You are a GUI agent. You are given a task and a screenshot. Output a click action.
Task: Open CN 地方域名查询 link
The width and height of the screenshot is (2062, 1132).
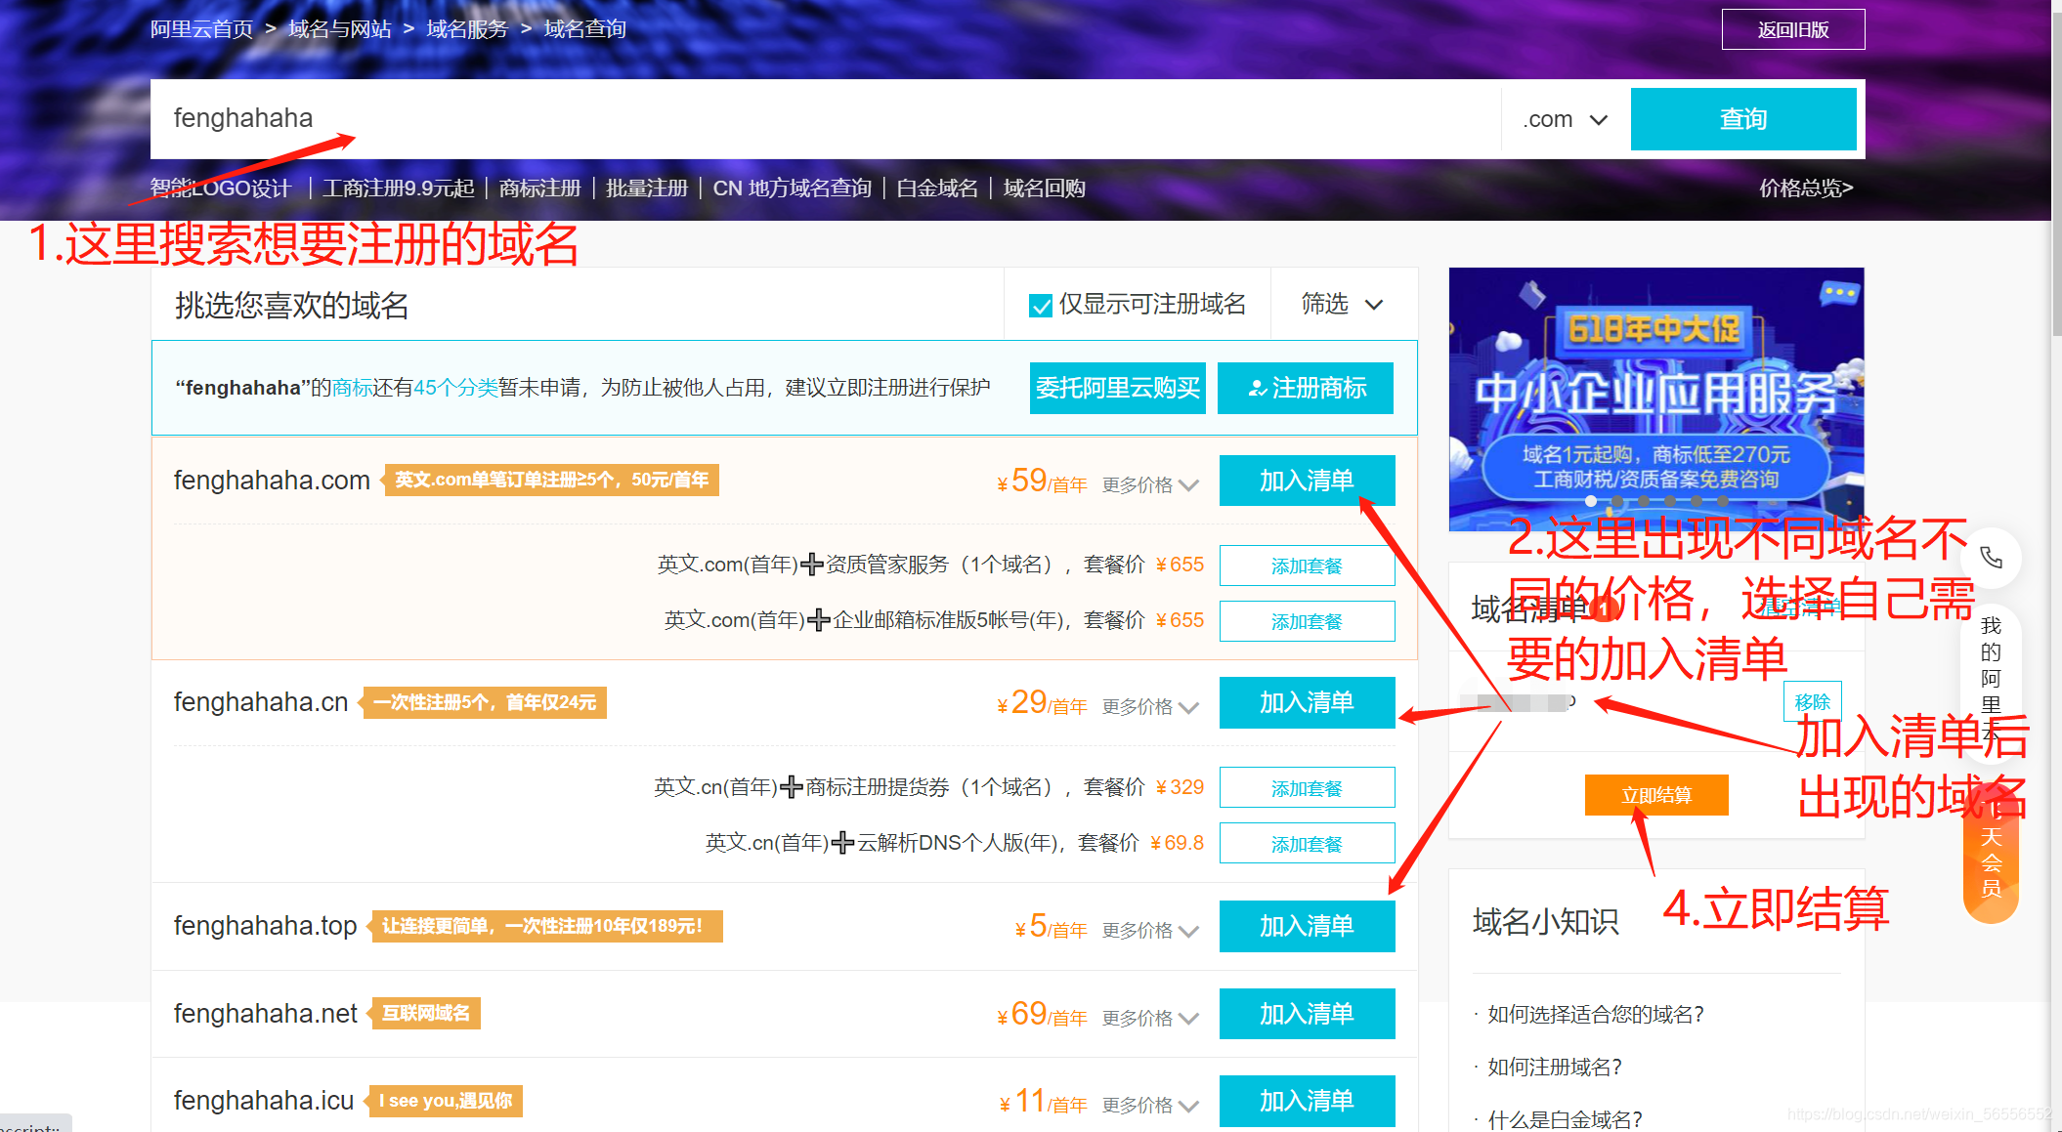[792, 188]
